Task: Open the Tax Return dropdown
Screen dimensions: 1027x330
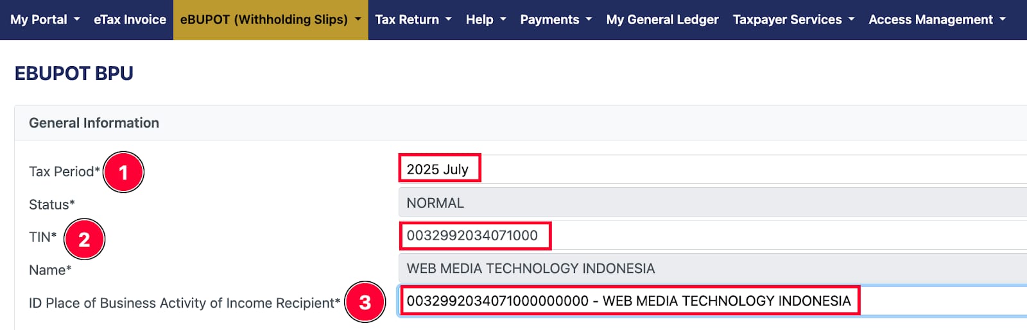Action: tap(413, 20)
